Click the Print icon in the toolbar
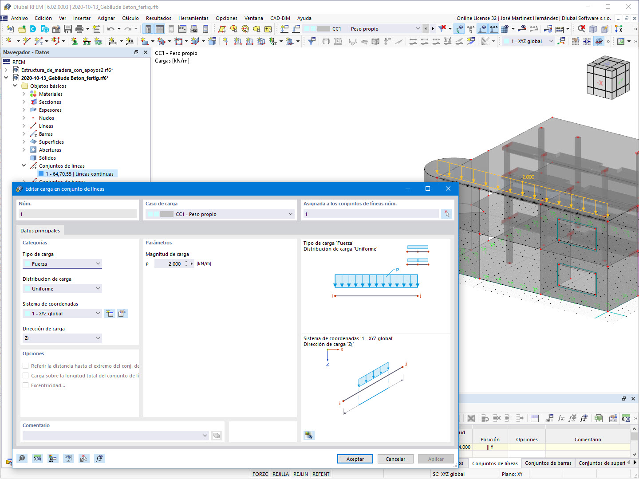 [79, 29]
